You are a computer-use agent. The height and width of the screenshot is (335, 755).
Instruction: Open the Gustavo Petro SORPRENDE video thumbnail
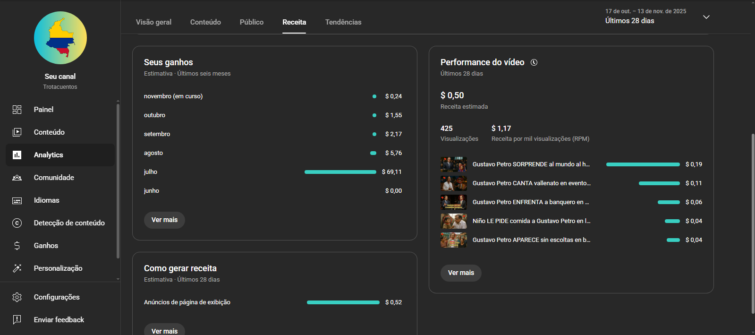point(454,164)
